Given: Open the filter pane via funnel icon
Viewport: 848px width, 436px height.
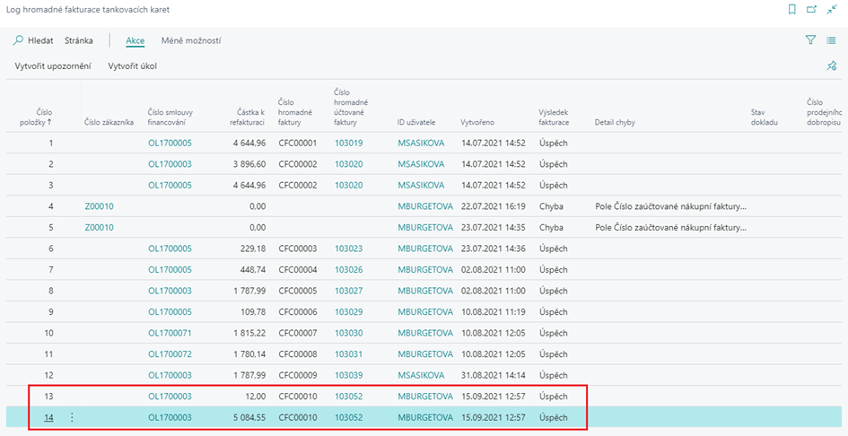Looking at the screenshot, I should [810, 40].
